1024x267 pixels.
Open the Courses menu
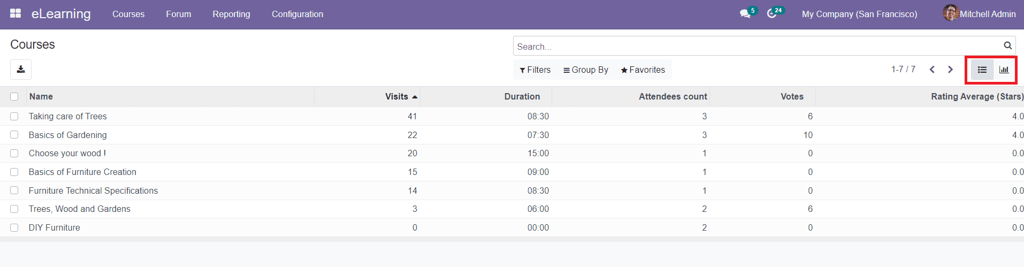(x=128, y=14)
